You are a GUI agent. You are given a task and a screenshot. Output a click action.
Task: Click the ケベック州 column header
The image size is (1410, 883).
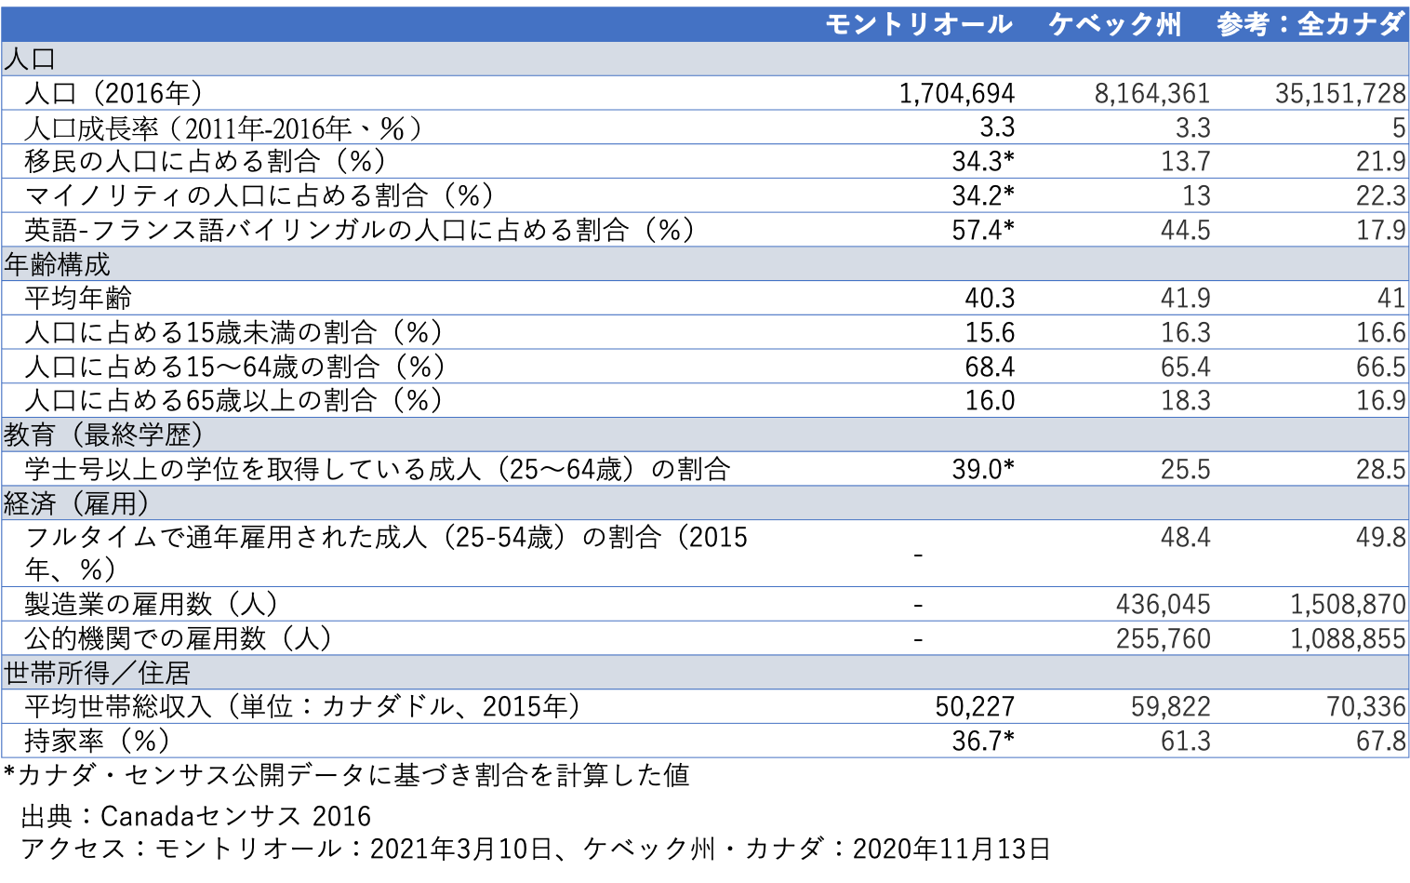click(x=1115, y=24)
